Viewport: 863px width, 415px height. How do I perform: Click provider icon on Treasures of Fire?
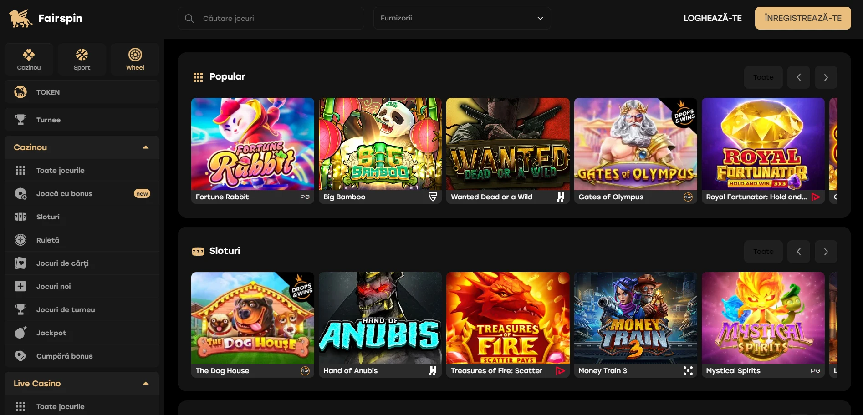[561, 371]
